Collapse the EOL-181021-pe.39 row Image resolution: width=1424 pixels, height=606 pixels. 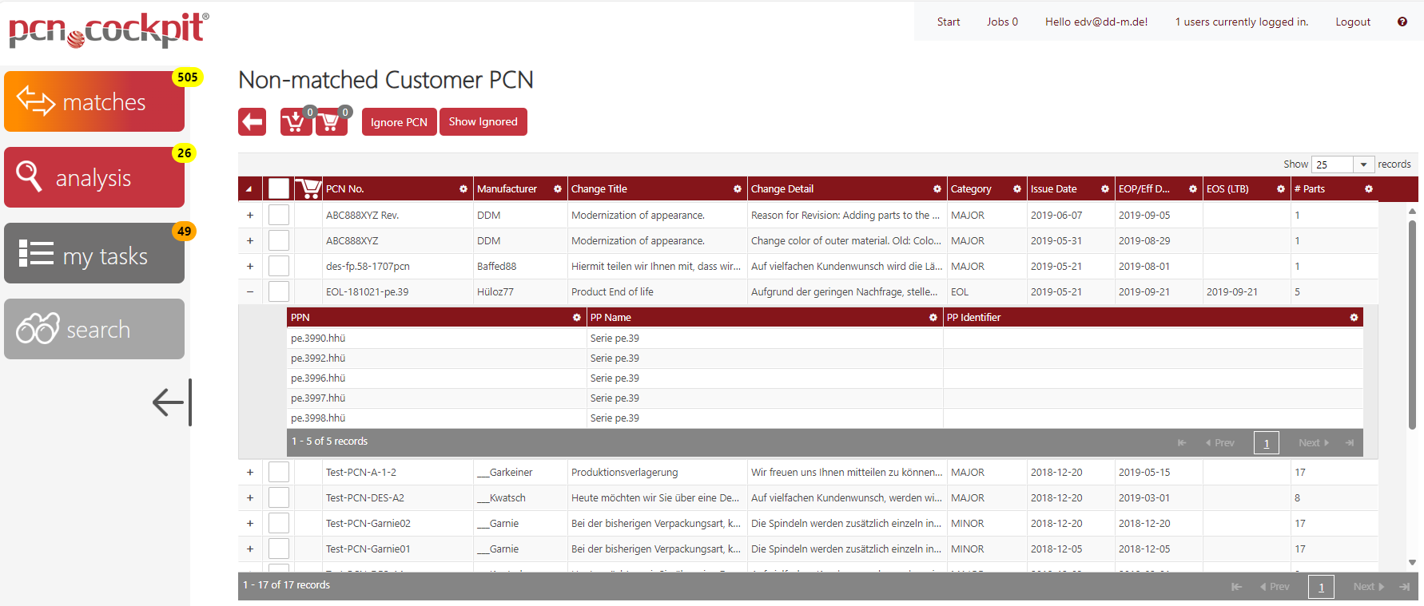coord(250,291)
